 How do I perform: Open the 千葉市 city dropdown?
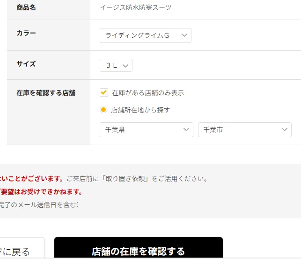click(245, 130)
